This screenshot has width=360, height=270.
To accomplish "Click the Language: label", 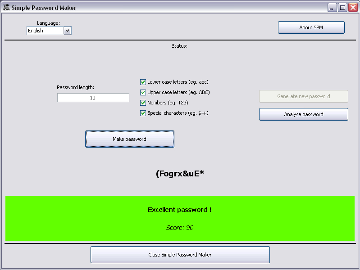I will [x=49, y=23].
